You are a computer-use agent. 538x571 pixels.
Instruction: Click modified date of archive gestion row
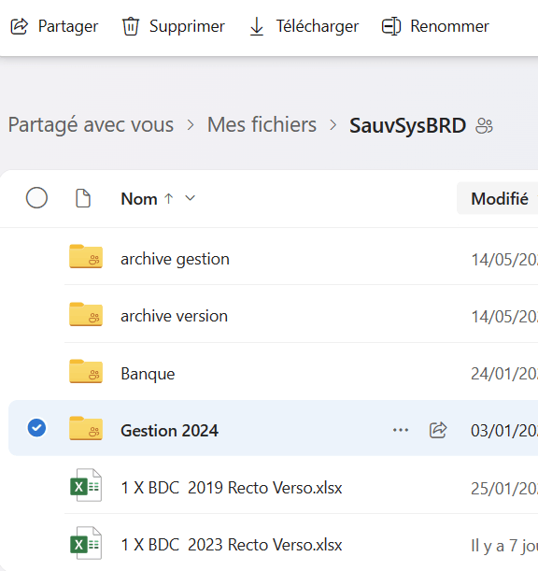click(504, 260)
